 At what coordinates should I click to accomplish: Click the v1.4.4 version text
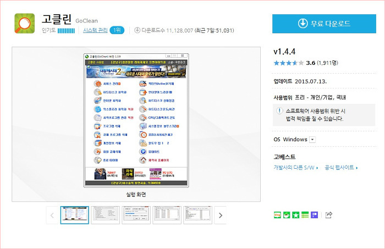click(284, 52)
